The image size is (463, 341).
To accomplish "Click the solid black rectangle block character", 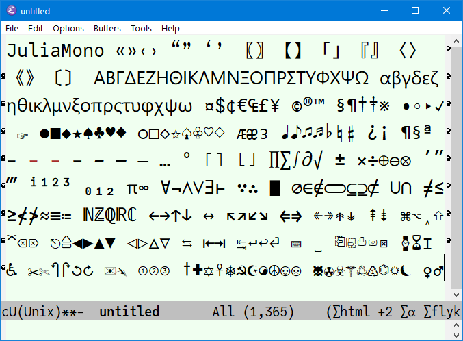I will coord(275,188).
